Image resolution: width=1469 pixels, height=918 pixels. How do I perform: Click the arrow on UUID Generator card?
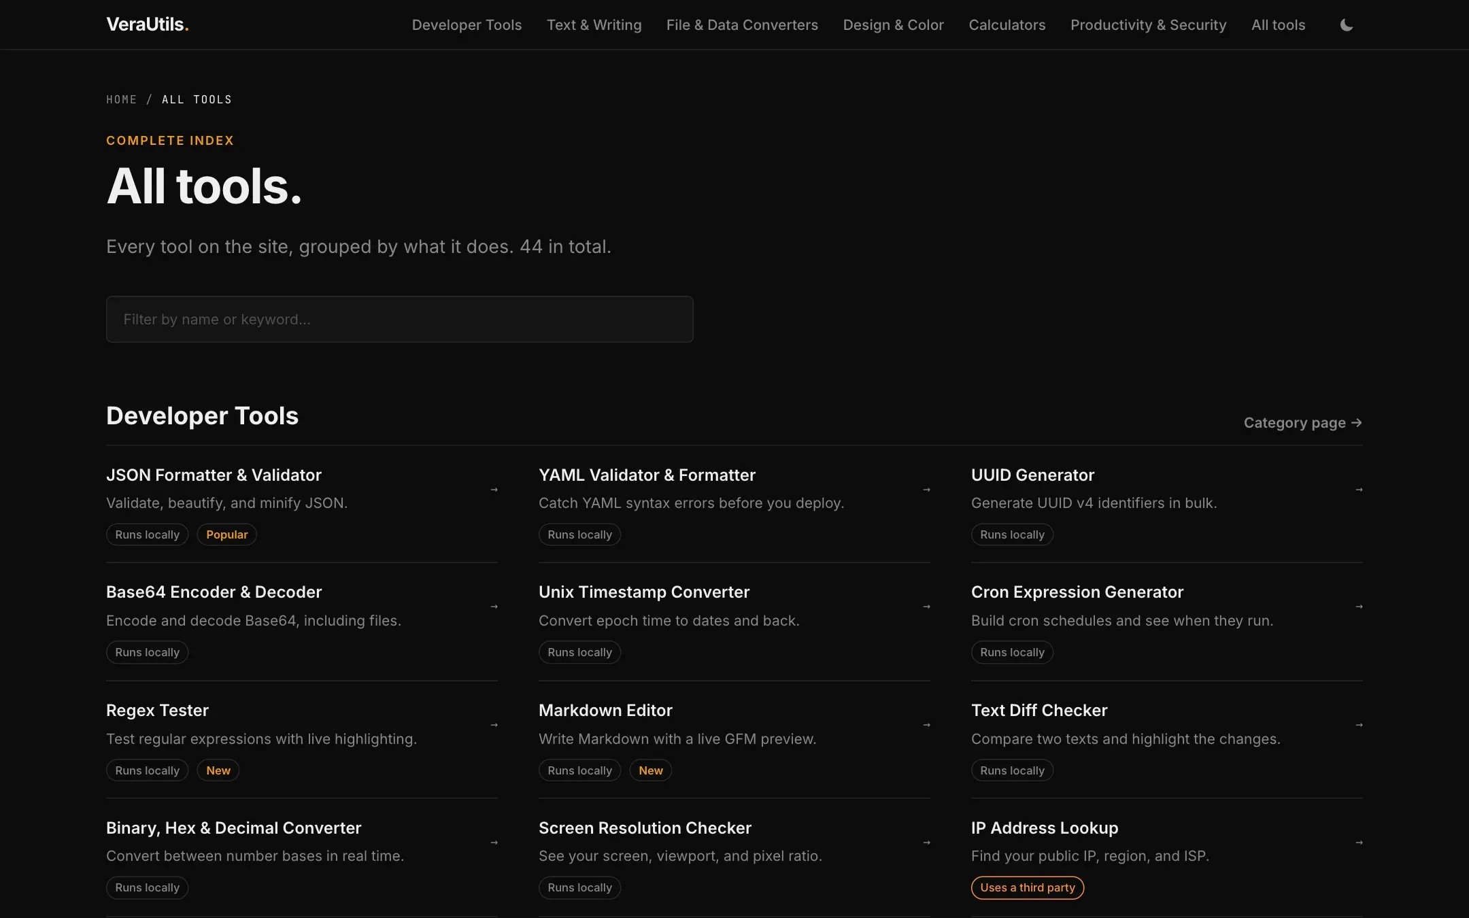point(1359,490)
